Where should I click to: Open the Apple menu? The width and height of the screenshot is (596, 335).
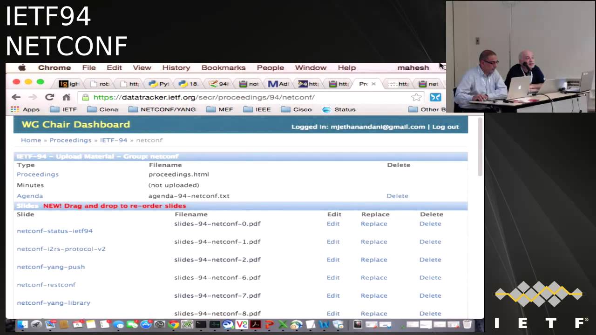tap(21, 67)
